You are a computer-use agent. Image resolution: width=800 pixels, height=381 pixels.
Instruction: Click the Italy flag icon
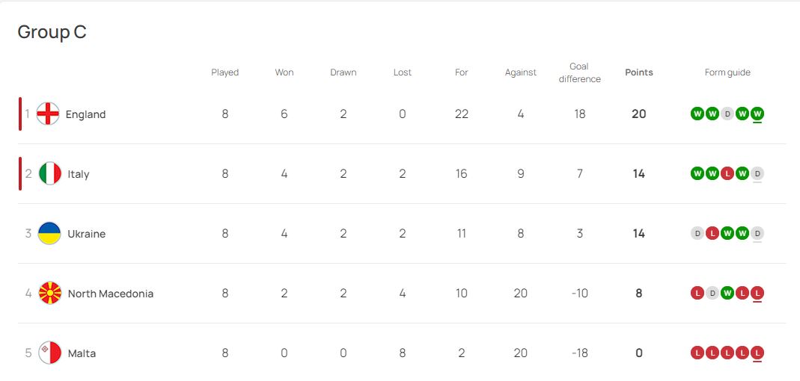49,173
